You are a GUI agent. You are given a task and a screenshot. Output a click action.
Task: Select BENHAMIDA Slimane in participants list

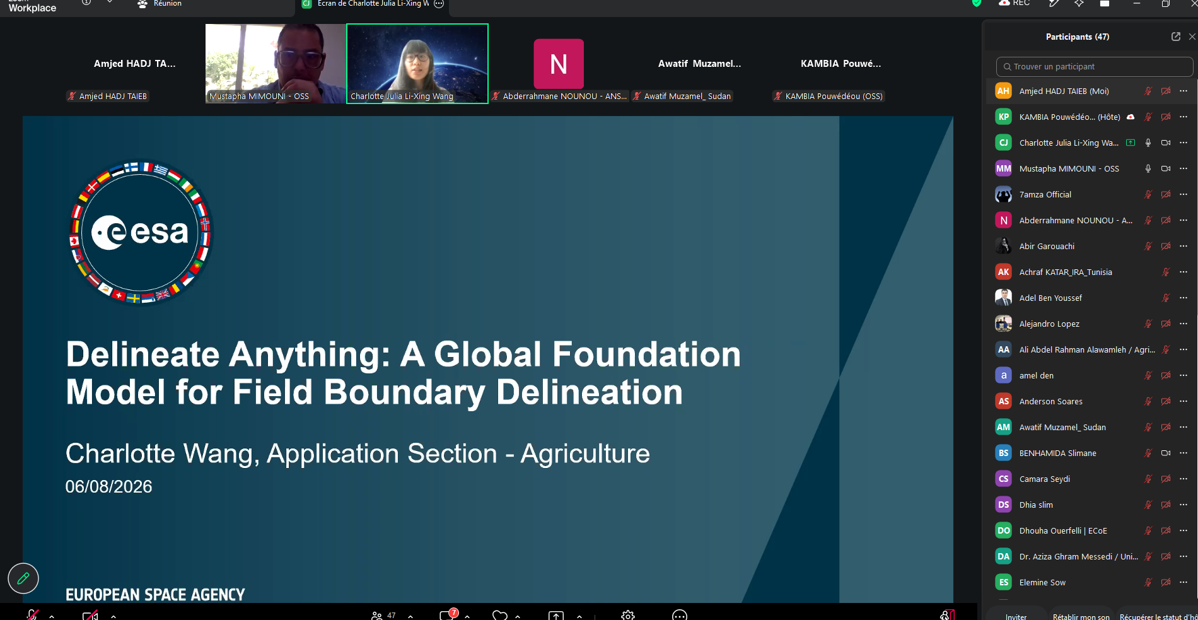tap(1091, 453)
